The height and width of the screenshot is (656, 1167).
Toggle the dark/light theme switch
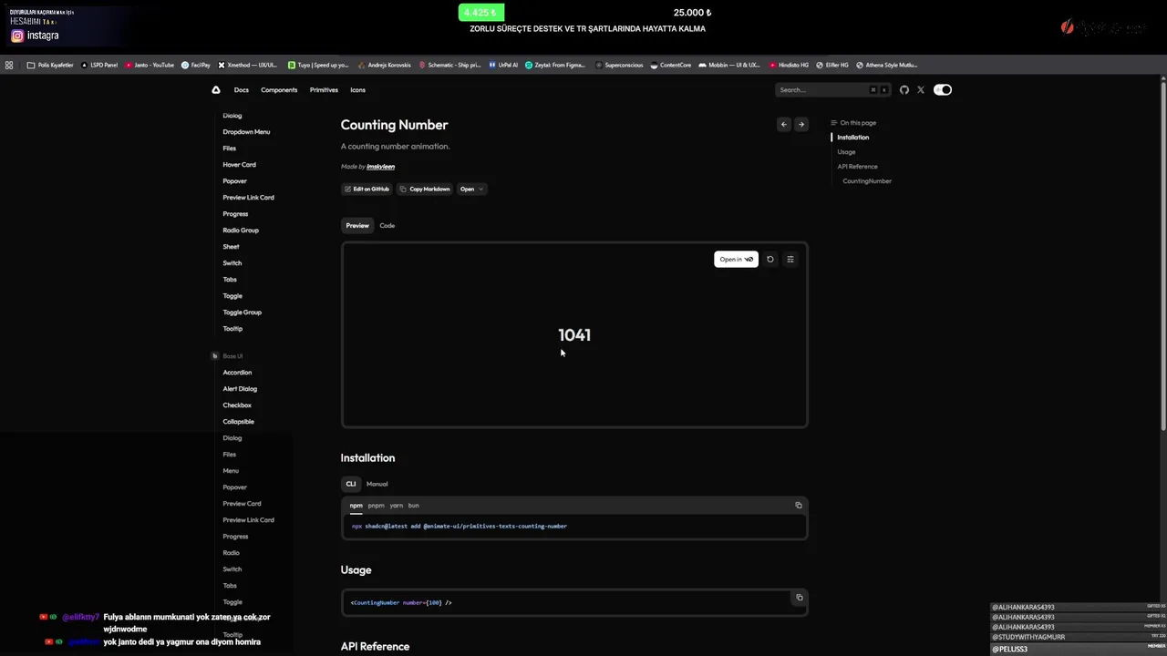tap(943, 89)
